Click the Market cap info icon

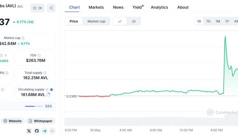(23, 38)
